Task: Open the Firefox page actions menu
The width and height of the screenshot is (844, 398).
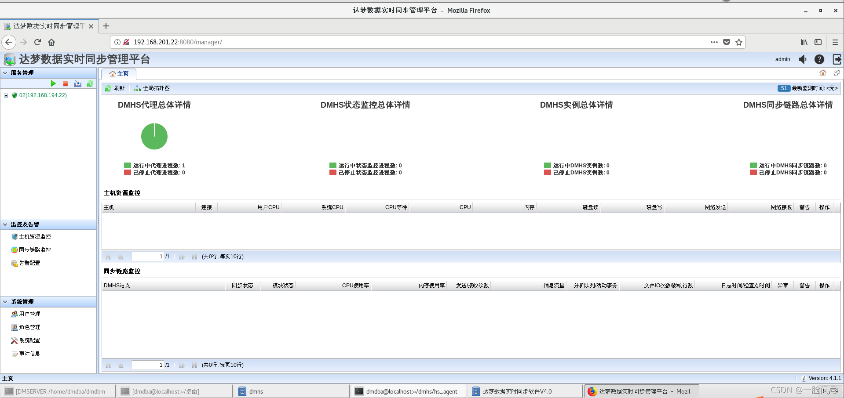Action: tap(714, 42)
